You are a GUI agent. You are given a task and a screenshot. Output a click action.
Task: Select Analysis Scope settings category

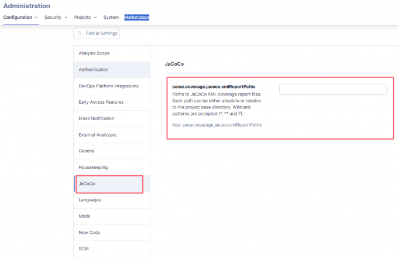pos(112,53)
